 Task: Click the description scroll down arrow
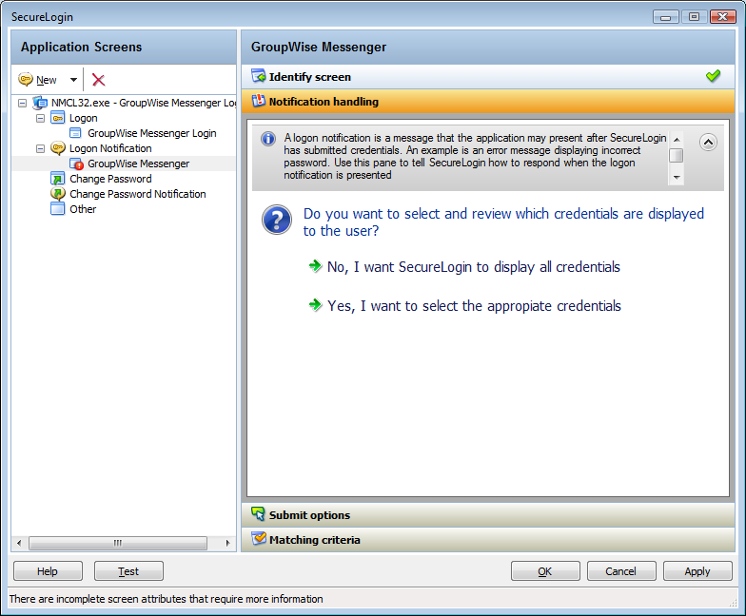click(676, 178)
